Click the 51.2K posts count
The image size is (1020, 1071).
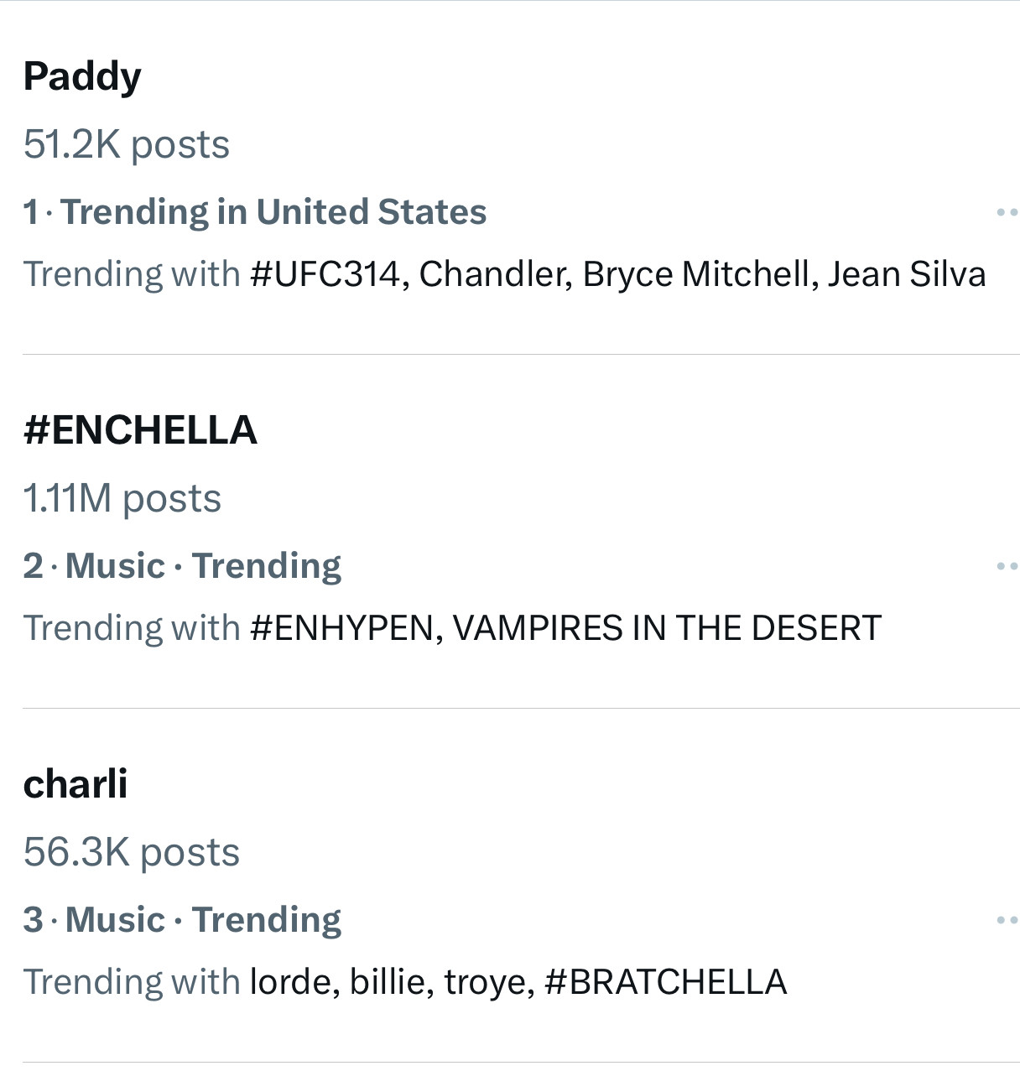tap(127, 144)
